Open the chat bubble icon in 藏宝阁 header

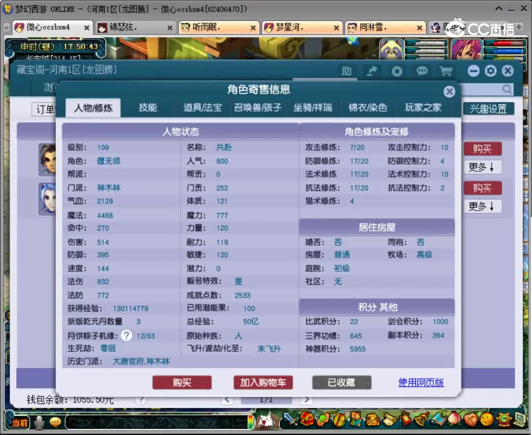coord(422,71)
